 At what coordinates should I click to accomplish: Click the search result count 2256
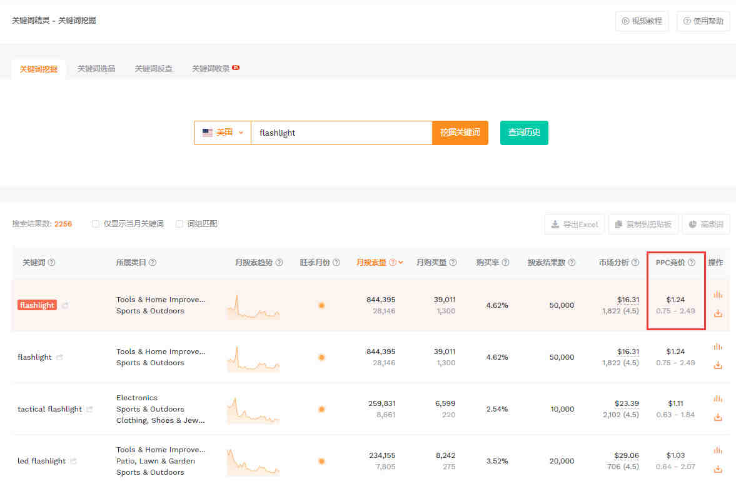(x=63, y=224)
